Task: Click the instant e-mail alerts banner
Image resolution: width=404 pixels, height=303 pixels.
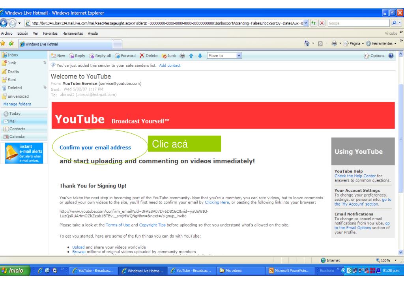Action: [x=24, y=153]
